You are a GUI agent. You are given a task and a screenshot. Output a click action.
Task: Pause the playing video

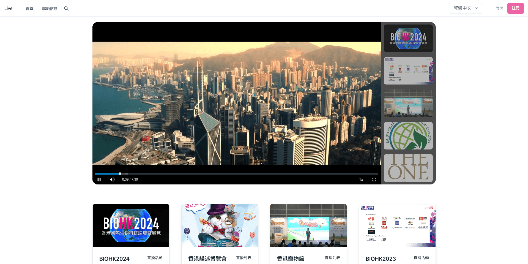(99, 179)
